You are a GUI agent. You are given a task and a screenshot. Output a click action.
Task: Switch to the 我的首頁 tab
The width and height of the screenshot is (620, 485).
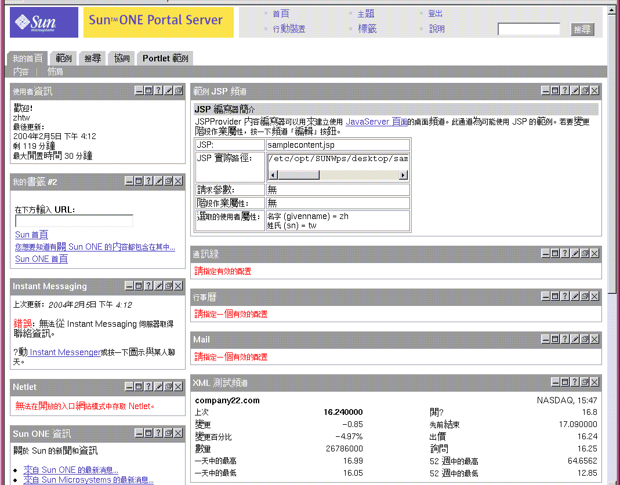pyautogui.click(x=28, y=59)
